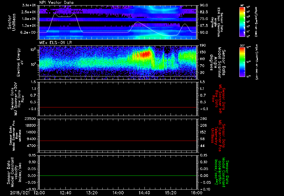Click the '18800' scanner position tick label
This screenshot has height=196, width=284.
31,125
